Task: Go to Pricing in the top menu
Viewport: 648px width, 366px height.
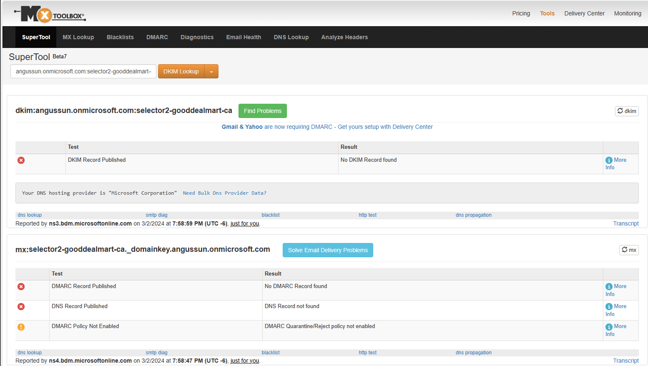Action: (x=521, y=13)
